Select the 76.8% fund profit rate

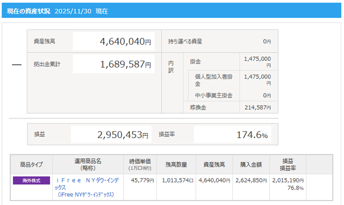(296, 188)
